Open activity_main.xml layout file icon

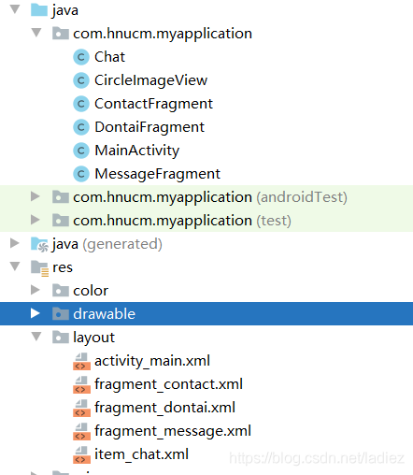(81, 361)
